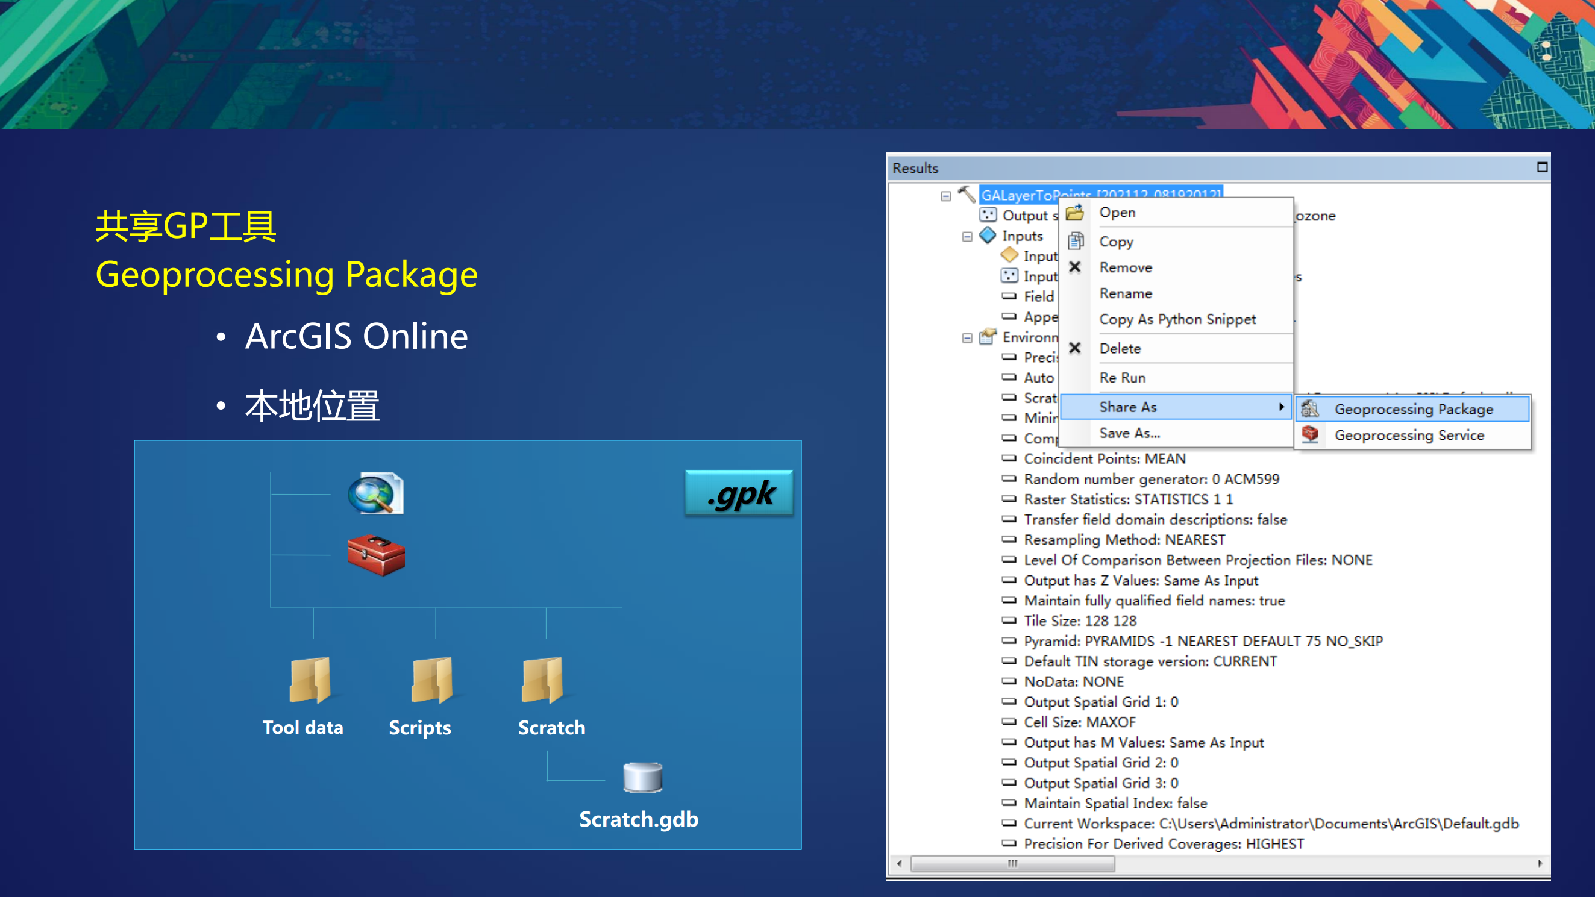Click the Results panel maximize button
The width and height of the screenshot is (1595, 897).
click(x=1542, y=167)
